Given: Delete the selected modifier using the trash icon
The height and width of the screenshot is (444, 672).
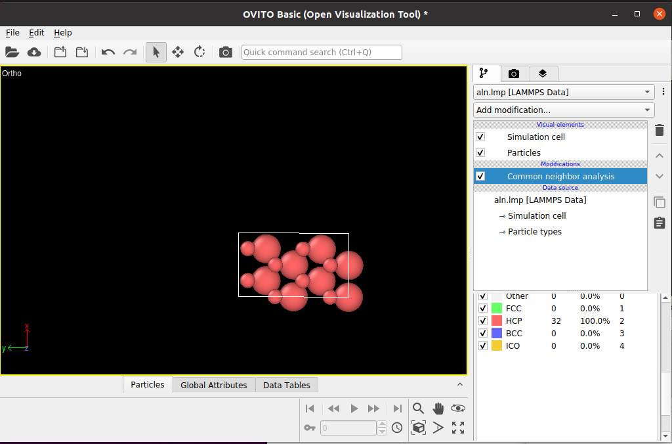Looking at the screenshot, I should (660, 130).
